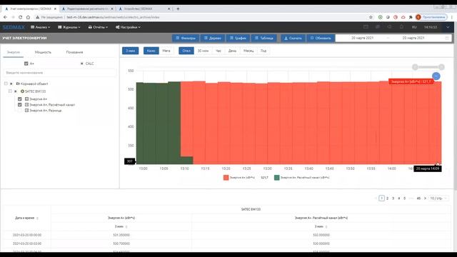457x257 pixels.
Task: Select the Год aggregation option
Action: click(x=263, y=51)
